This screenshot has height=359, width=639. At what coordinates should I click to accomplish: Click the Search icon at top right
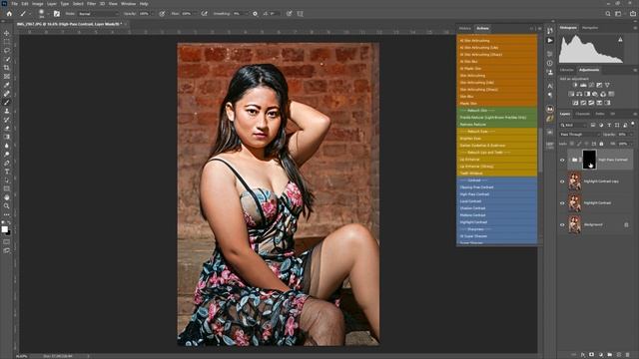[x=608, y=13]
